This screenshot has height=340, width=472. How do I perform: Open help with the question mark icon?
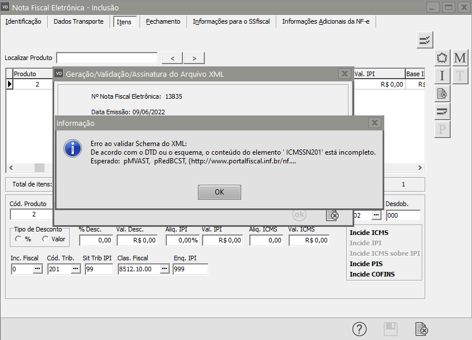point(359,329)
